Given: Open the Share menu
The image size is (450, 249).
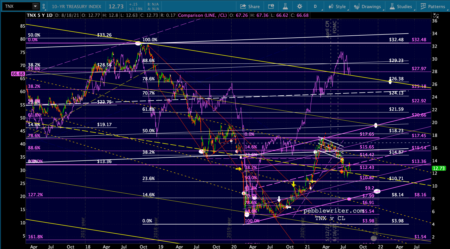Looking at the screenshot, I should pos(250,6).
